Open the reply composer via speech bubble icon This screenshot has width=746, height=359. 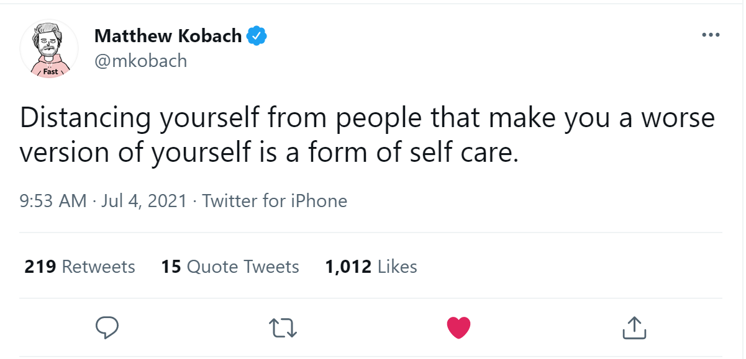pos(107,327)
